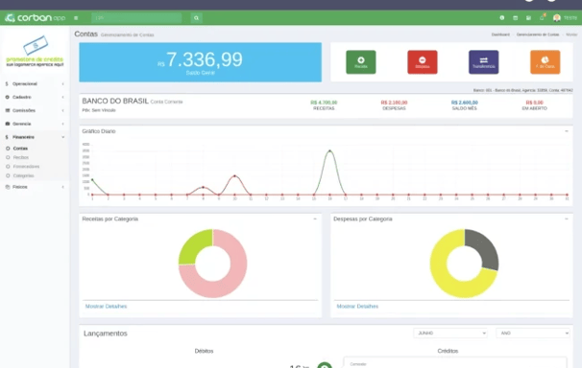Open the calendar icon in header
Image resolution: width=582 pixels, height=368 pixels.
coord(515,18)
